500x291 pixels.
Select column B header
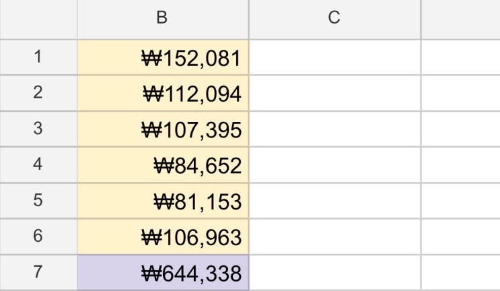pyautogui.click(x=162, y=20)
